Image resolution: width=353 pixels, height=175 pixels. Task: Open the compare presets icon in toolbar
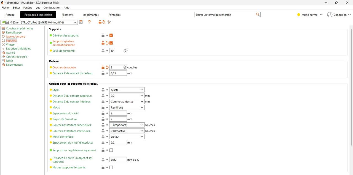tap(109, 22)
